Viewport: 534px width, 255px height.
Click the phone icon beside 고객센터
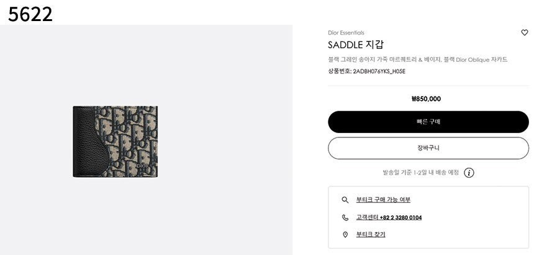pyautogui.click(x=345, y=217)
